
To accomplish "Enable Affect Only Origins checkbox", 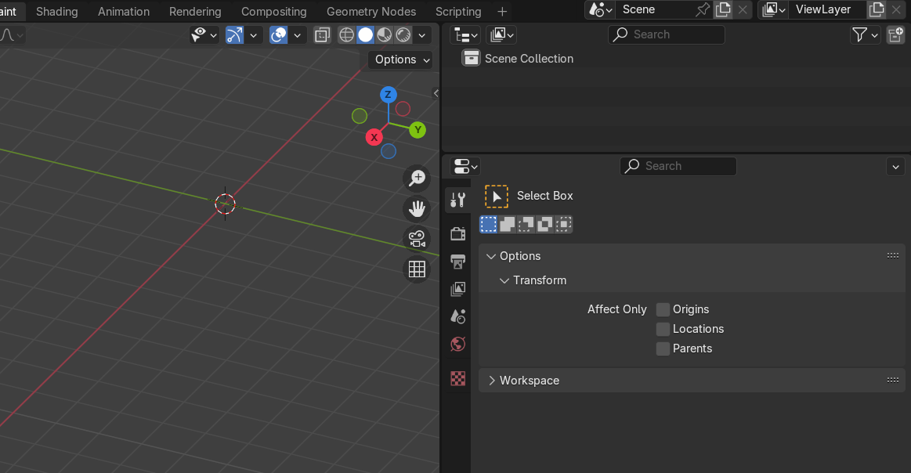I will (x=663, y=309).
